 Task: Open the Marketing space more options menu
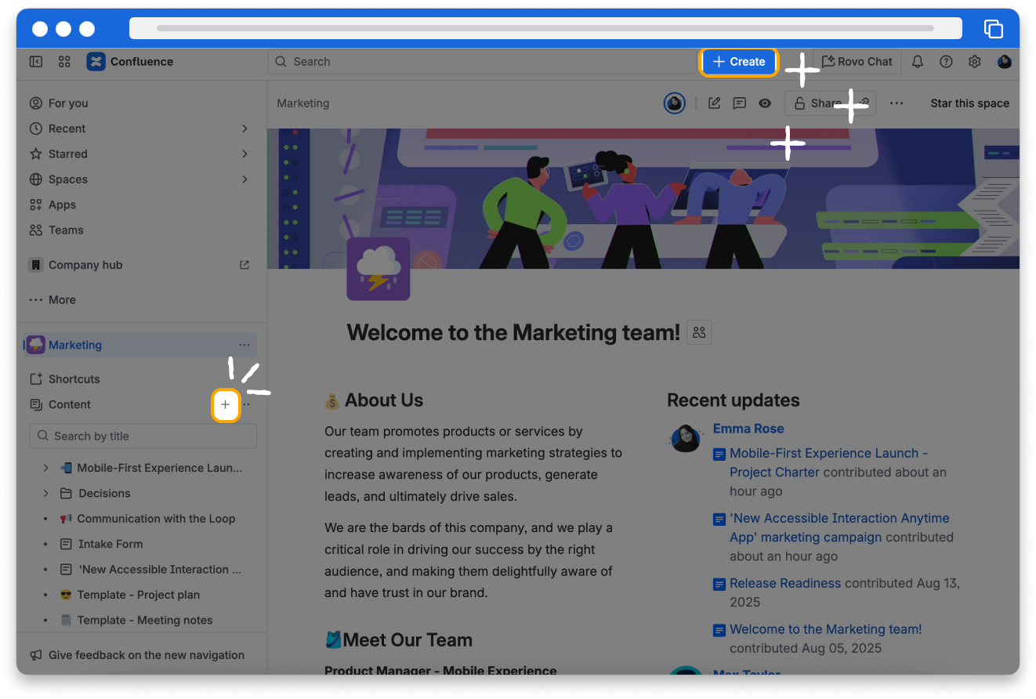(x=245, y=345)
